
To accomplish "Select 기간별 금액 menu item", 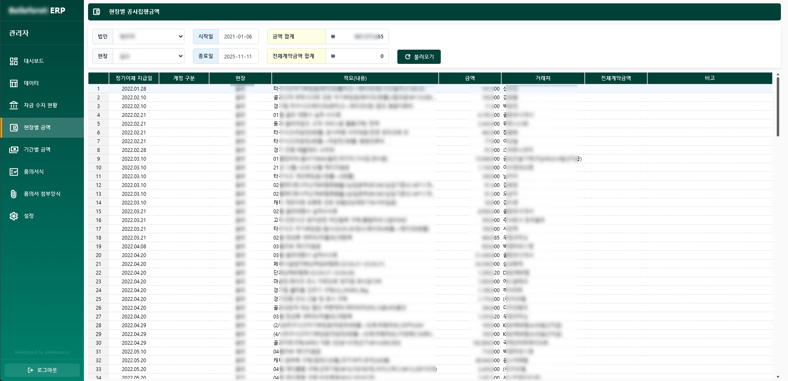I will 42,150.
